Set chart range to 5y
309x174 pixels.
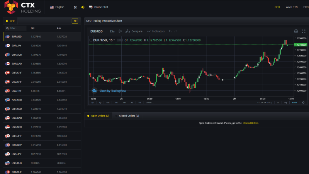coord(92,102)
